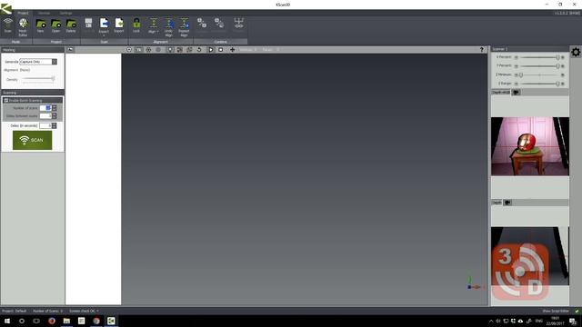Click the rotate arrow icon in viewport toolbar

point(199,50)
